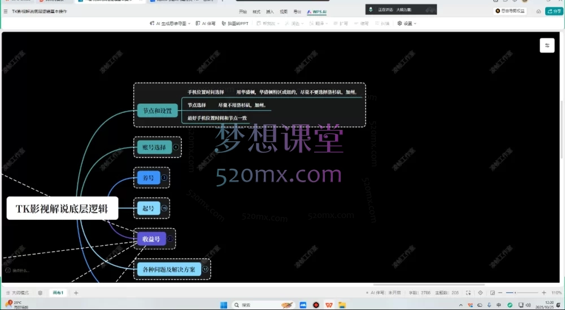The height and width of the screenshot is (310, 565).
Task: Open the Windows Start menu
Action: click(224, 305)
